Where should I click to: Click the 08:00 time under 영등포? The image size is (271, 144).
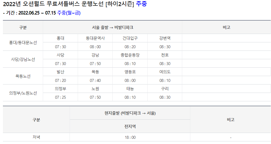[130, 80]
